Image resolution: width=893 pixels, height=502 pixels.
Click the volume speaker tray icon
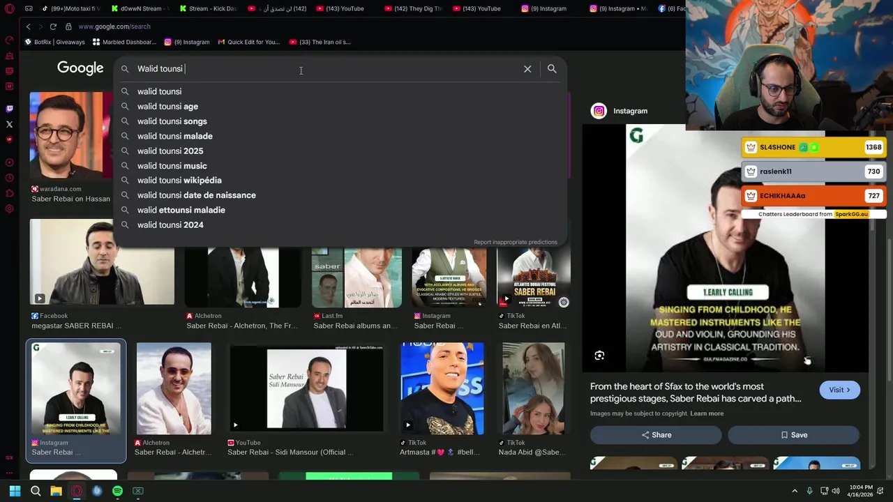pos(836,491)
